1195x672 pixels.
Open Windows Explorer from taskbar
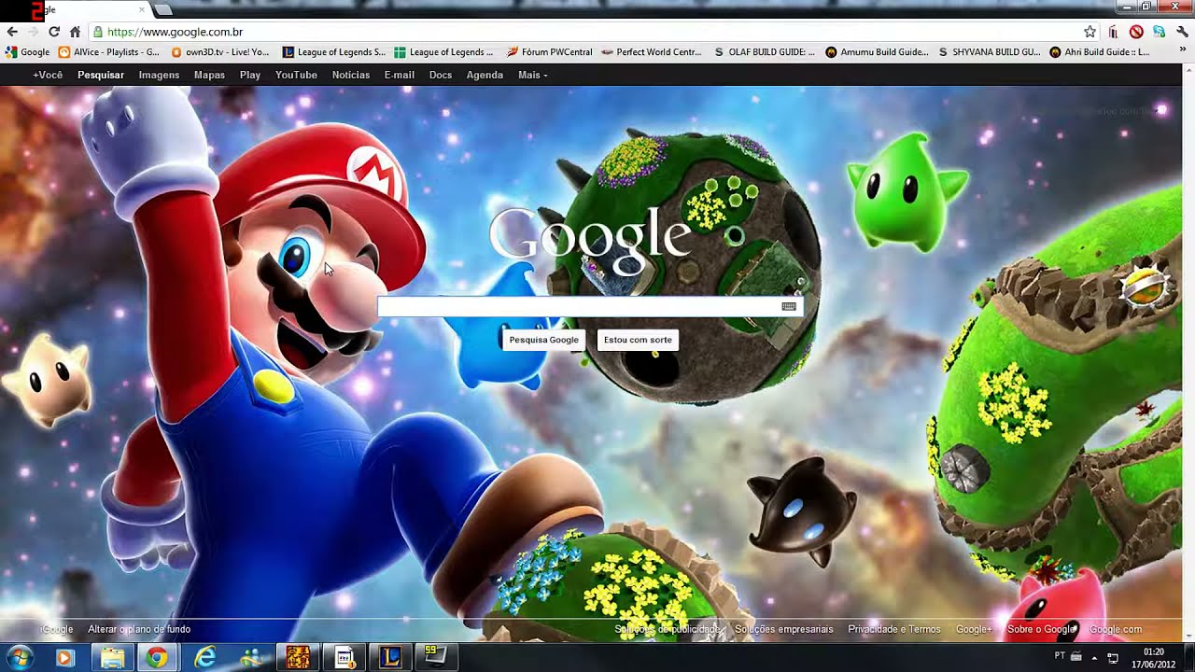coord(112,657)
